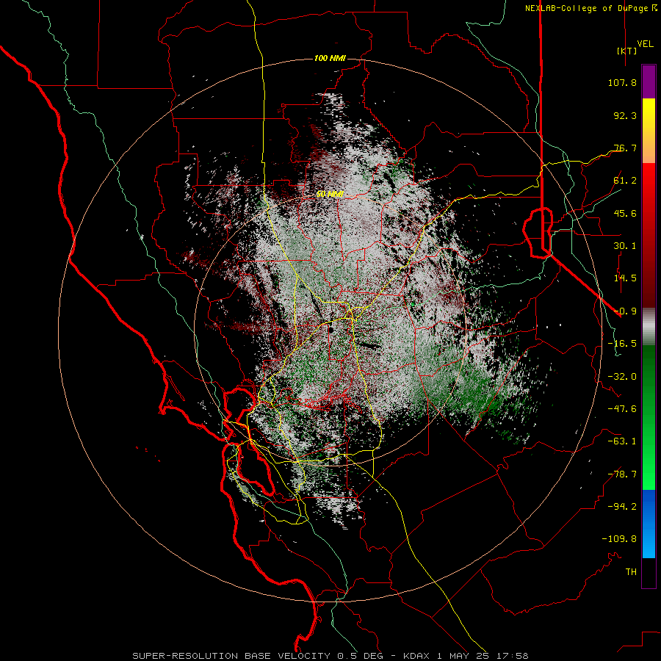661x661 pixels.
Task: Select the 14.5 velocity scale value
Action: point(625,278)
